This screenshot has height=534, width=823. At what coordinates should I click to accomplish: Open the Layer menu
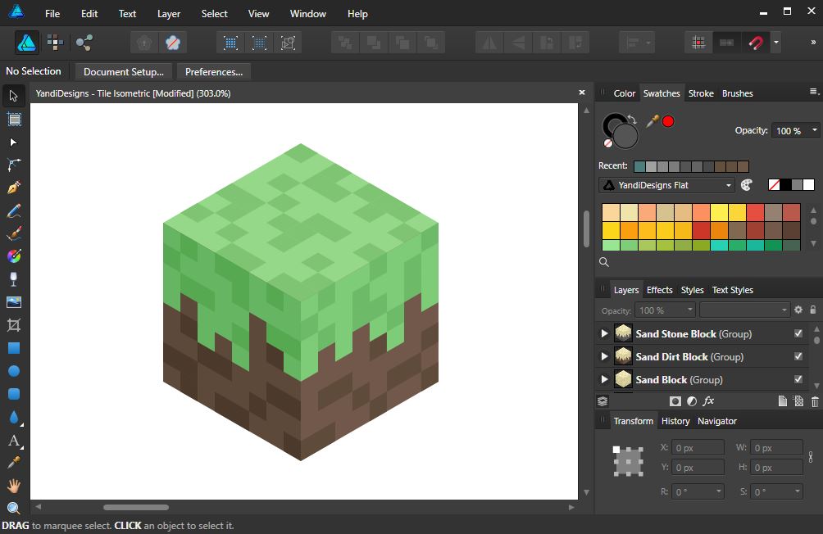(169, 14)
